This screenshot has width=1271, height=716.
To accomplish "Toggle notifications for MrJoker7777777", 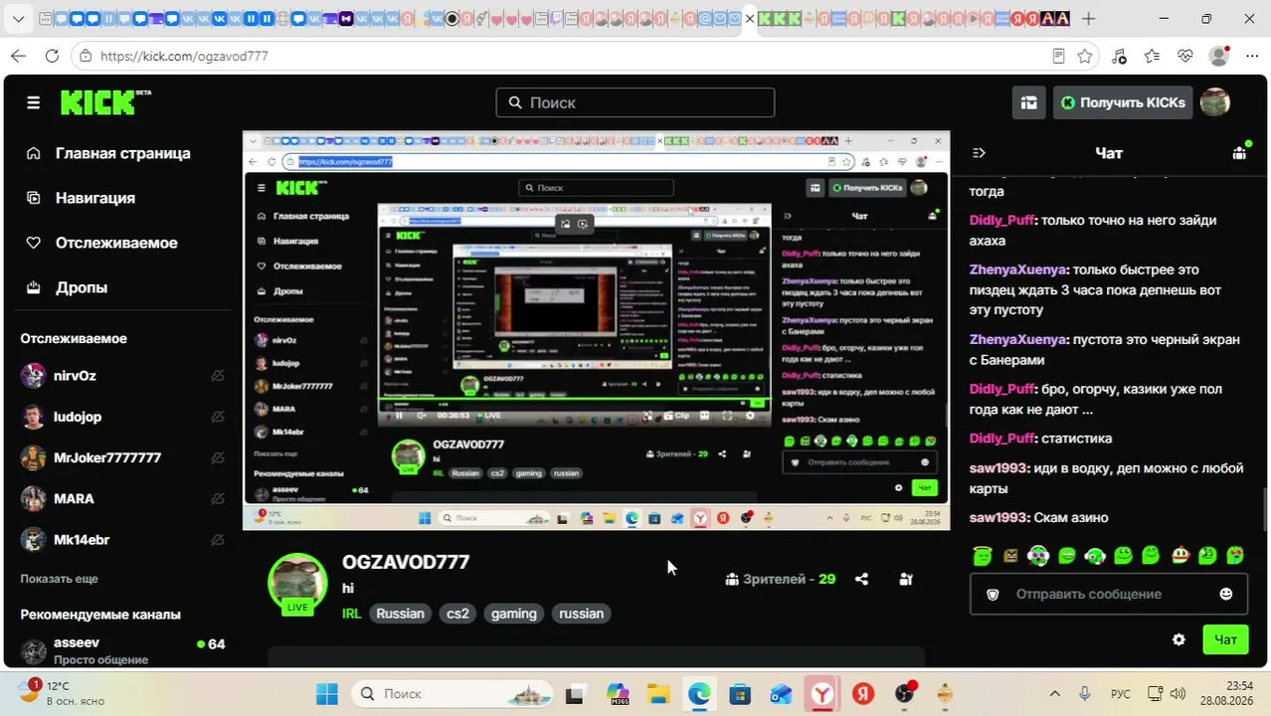I will point(217,457).
